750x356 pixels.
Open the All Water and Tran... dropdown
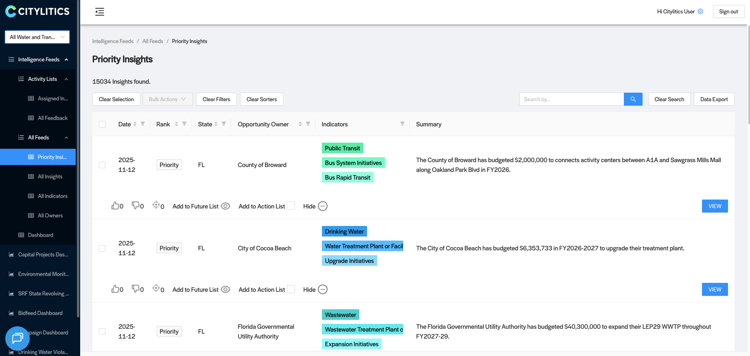(x=37, y=37)
